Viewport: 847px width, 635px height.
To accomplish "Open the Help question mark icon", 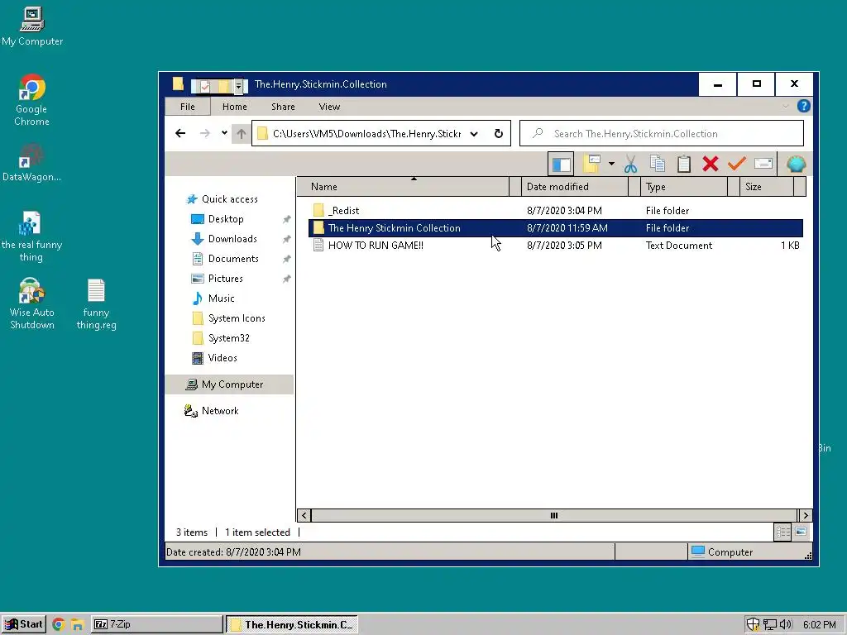I will tap(803, 106).
